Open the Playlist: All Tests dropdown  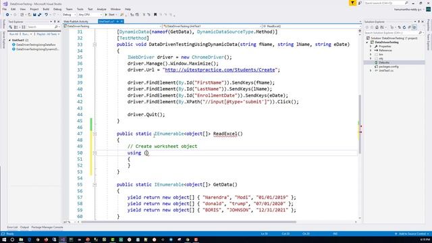(x=48, y=34)
